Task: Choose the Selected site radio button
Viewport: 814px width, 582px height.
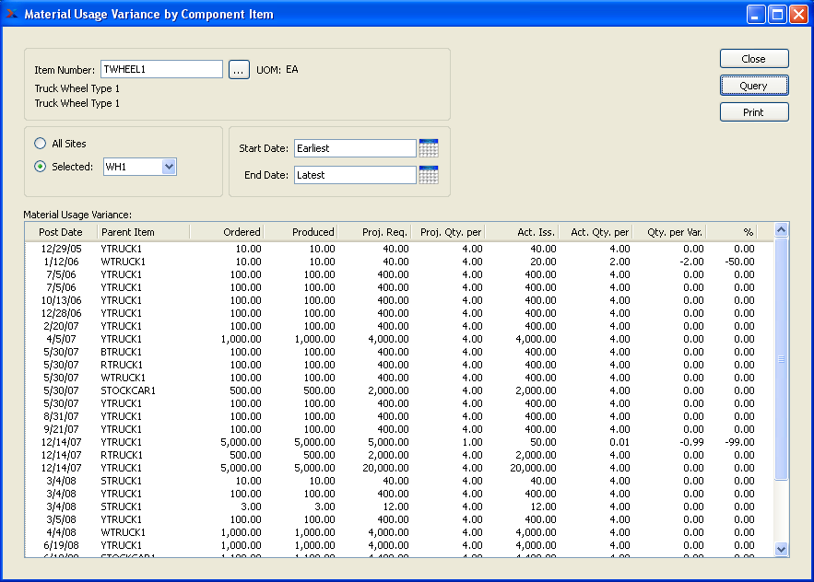Action: [x=41, y=167]
